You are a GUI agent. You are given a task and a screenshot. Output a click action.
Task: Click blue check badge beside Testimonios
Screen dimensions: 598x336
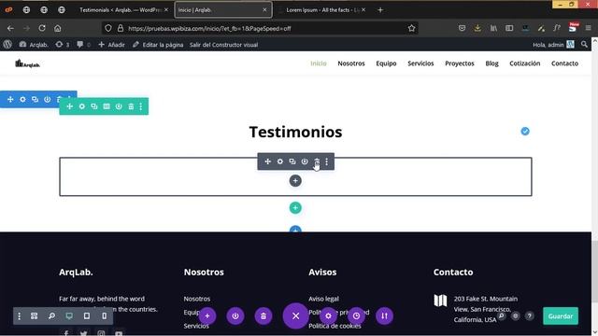[525, 131]
